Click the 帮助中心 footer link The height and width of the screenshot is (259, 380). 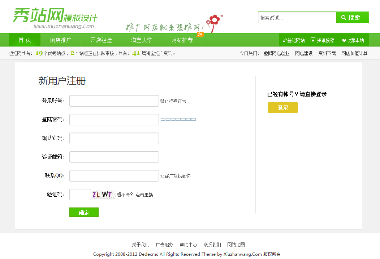pyautogui.click(x=188, y=245)
